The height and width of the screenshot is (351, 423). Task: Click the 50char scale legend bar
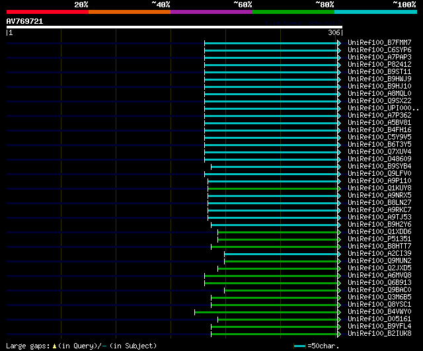click(299, 346)
